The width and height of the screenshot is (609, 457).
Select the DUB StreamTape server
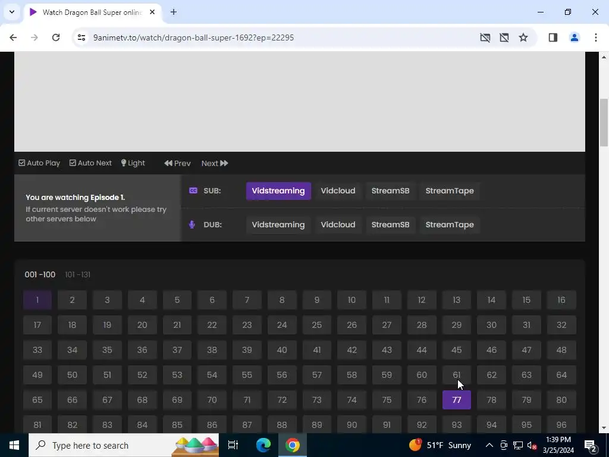450,224
